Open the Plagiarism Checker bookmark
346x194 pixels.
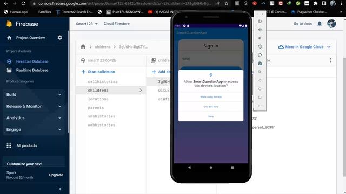pyautogui.click(x=309, y=12)
